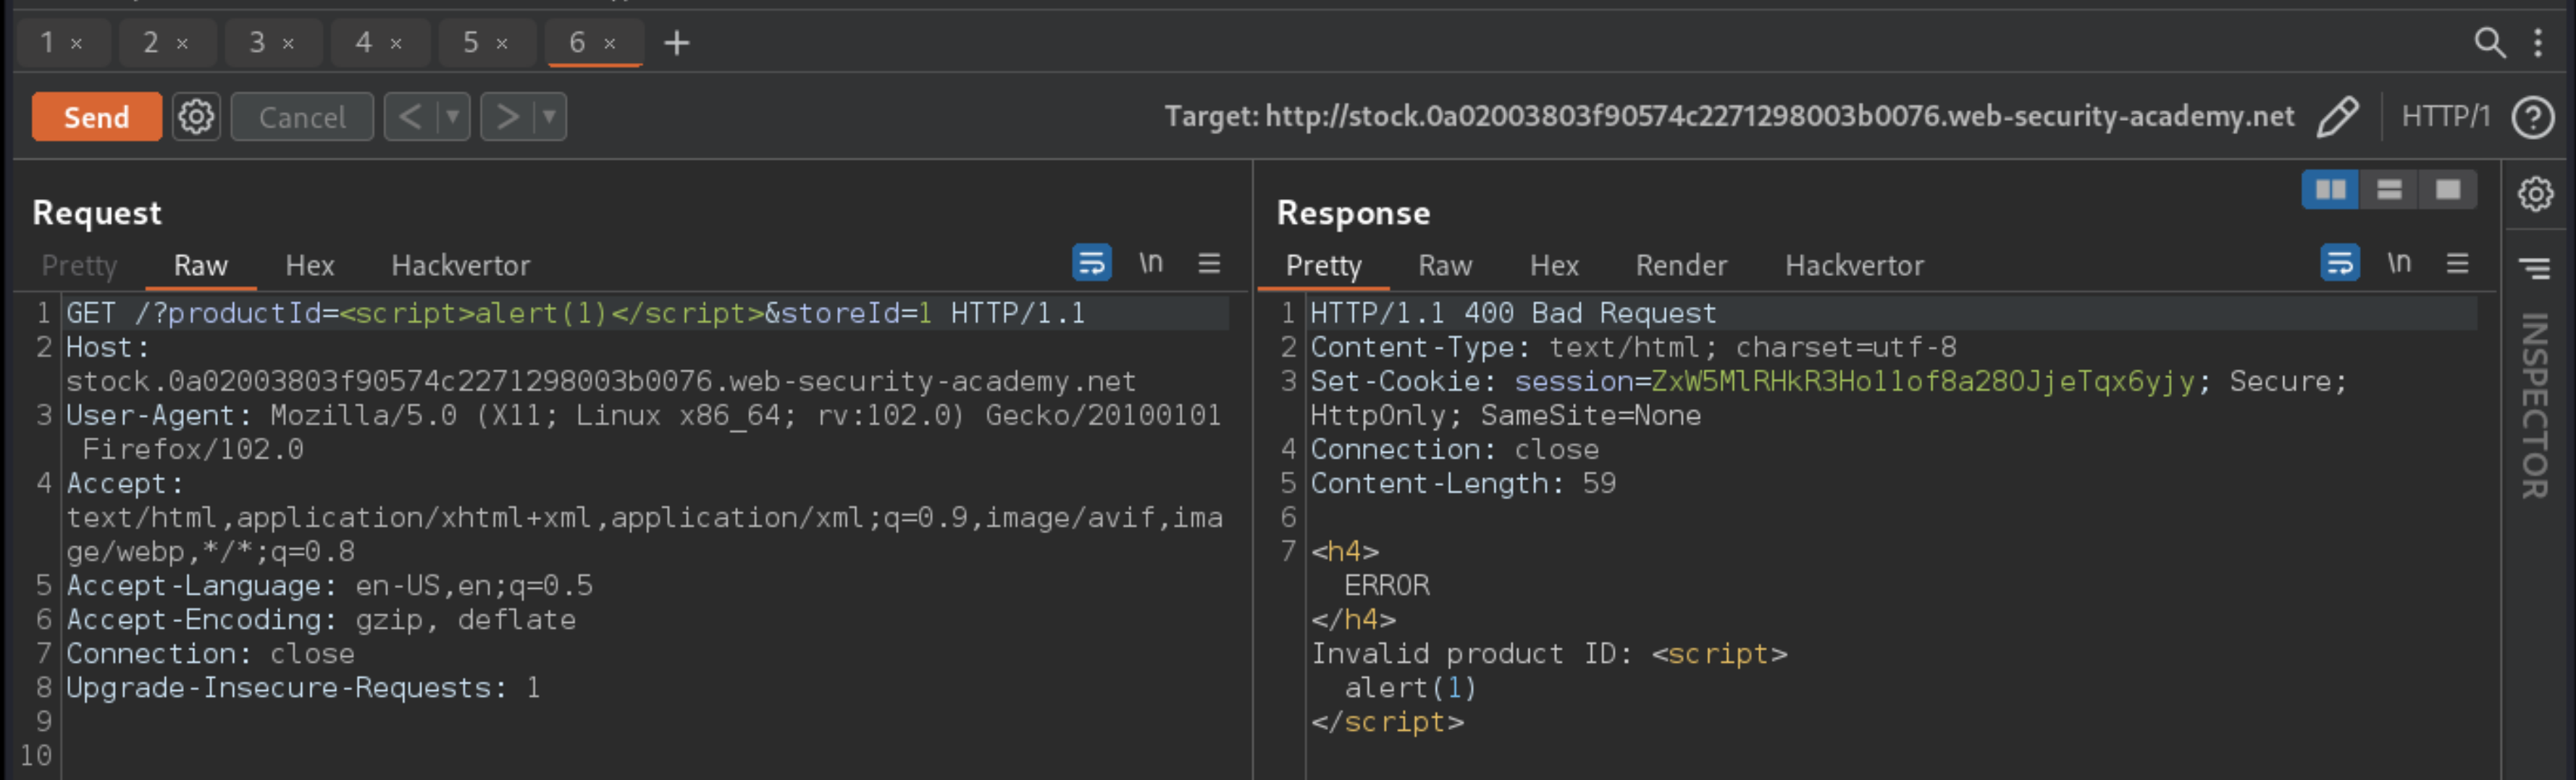Select Response Pretty view

[x=1323, y=265]
